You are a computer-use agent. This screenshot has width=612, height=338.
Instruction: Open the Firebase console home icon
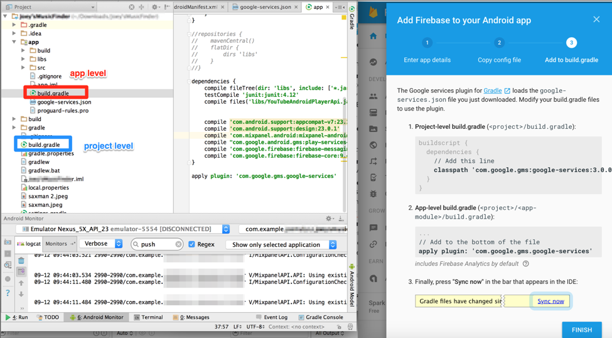(373, 36)
